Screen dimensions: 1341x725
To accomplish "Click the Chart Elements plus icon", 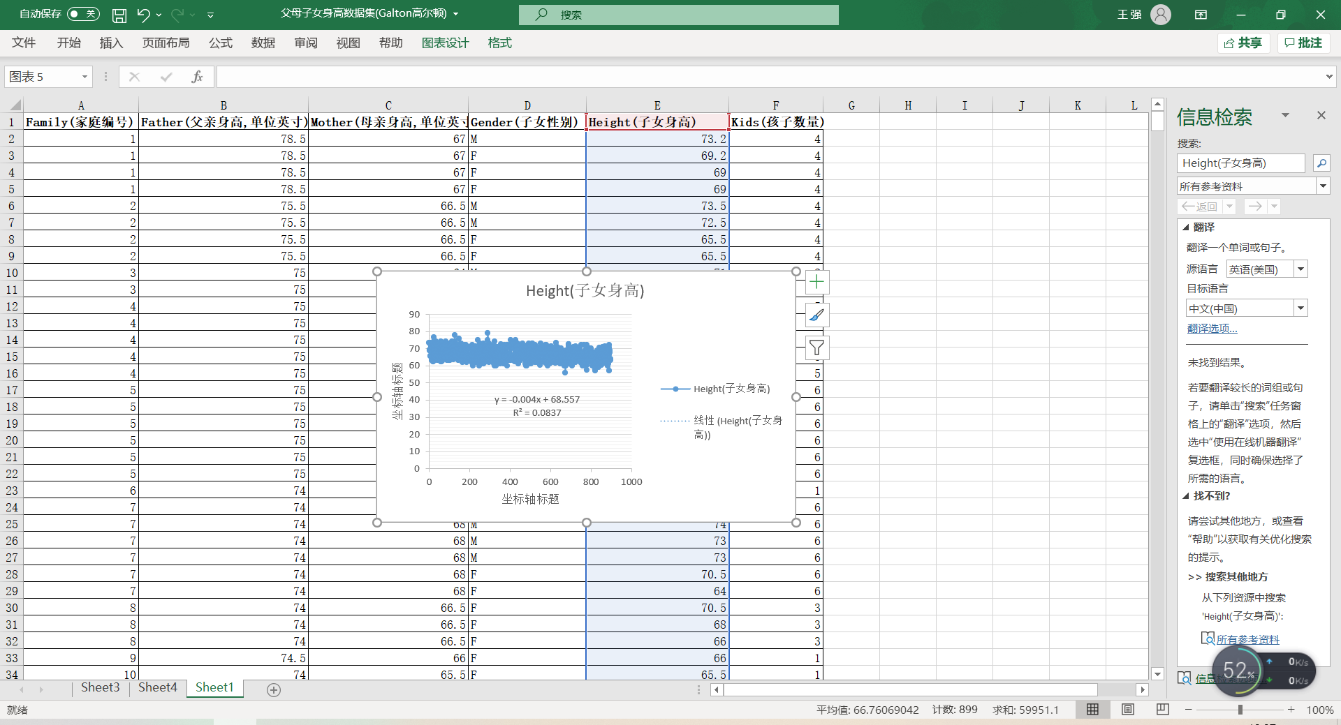I will point(816,282).
